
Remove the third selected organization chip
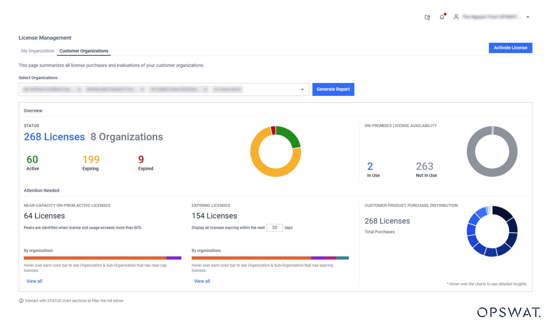(x=205, y=90)
